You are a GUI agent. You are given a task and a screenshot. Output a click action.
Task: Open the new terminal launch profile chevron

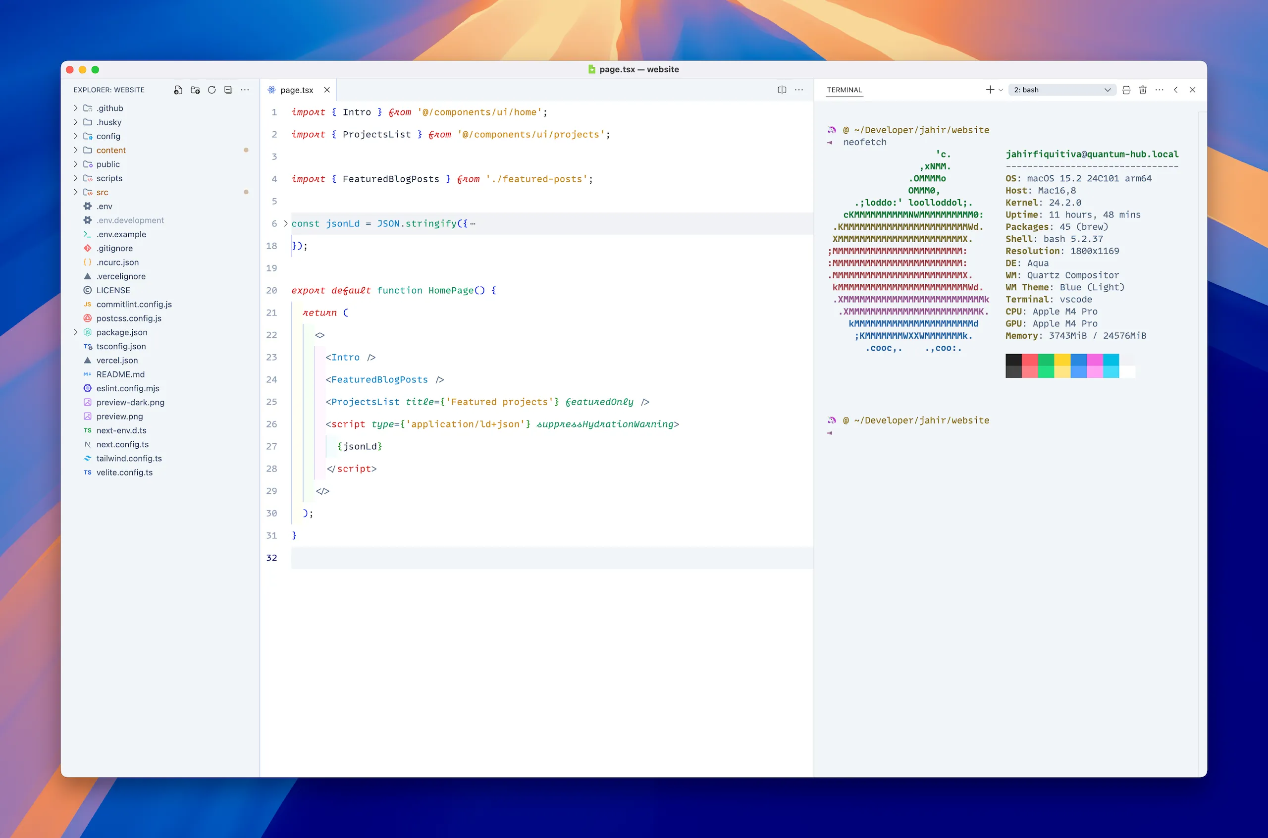1001,90
